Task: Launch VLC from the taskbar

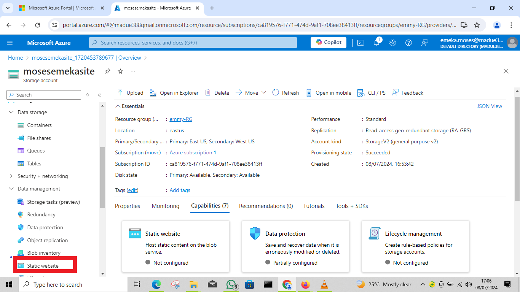Action: click(x=324, y=284)
